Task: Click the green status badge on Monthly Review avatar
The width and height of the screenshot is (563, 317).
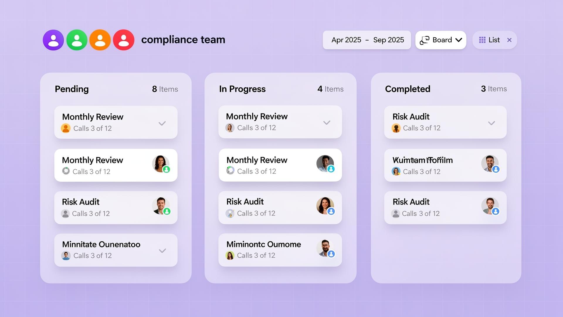Action: 167,169
